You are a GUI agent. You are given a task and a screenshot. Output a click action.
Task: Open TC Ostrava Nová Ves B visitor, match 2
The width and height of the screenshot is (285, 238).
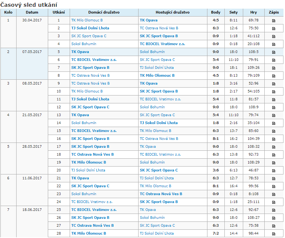159,28
